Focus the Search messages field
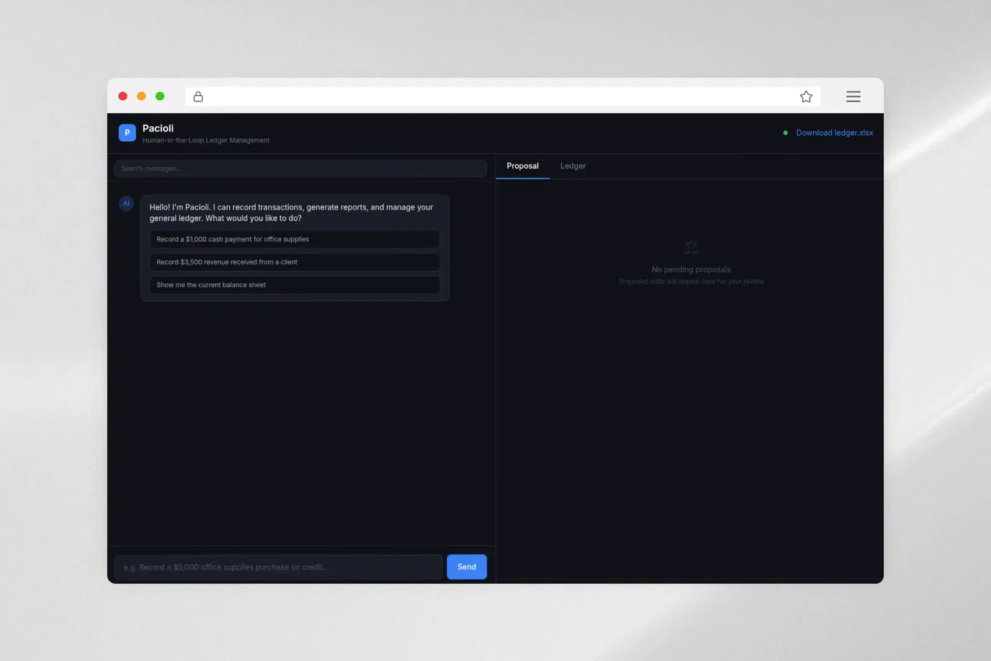The image size is (991, 661). 300,169
